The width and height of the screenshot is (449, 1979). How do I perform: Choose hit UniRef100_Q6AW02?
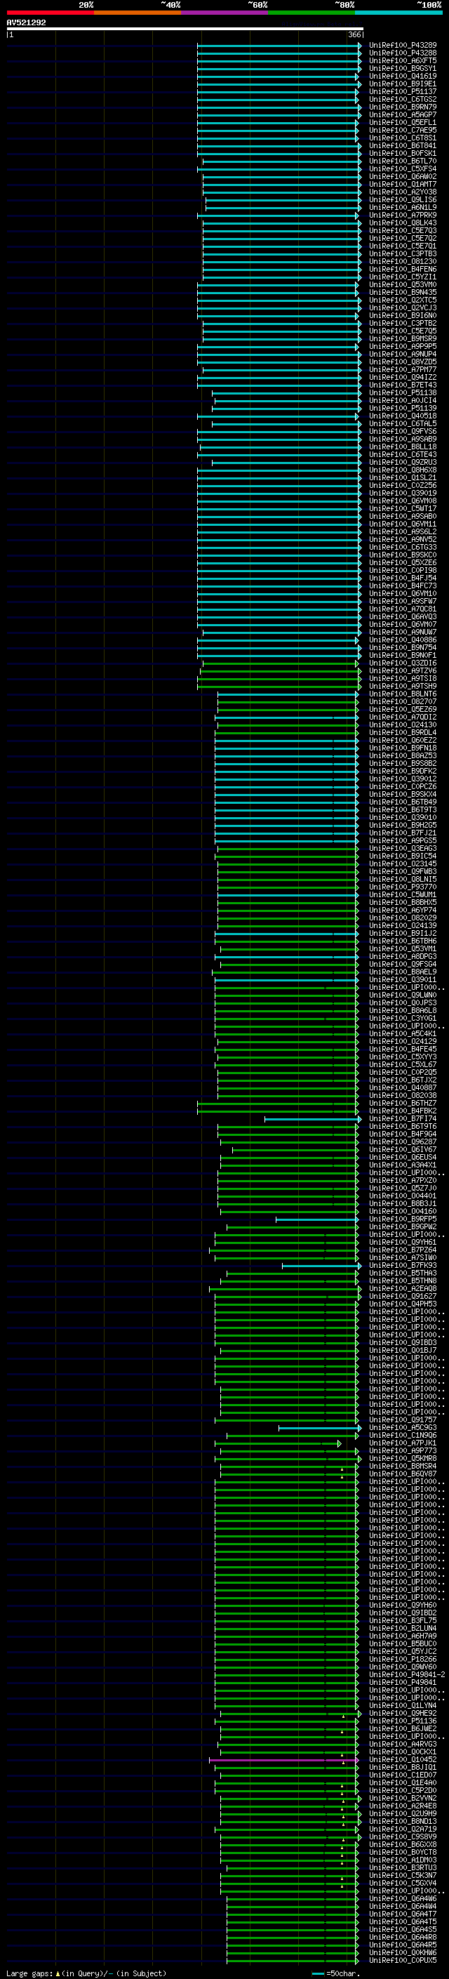(x=402, y=177)
